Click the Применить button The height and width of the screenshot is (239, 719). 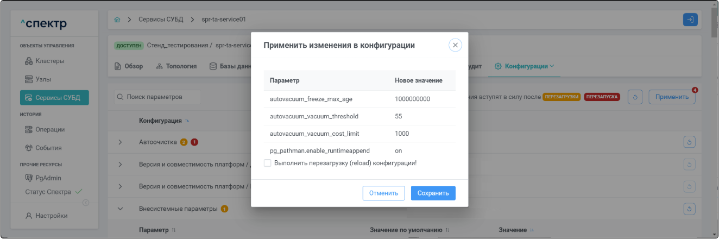click(672, 97)
